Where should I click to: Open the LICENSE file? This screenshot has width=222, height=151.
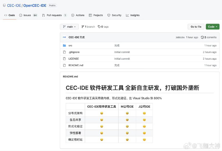pyautogui.click(x=74, y=59)
